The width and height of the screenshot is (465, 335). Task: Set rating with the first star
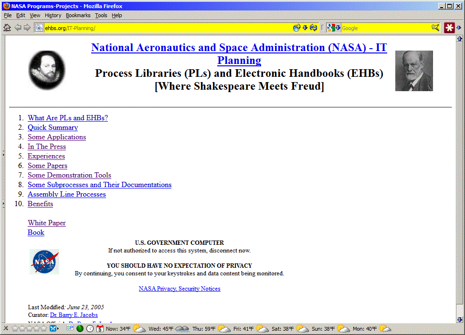point(15,328)
